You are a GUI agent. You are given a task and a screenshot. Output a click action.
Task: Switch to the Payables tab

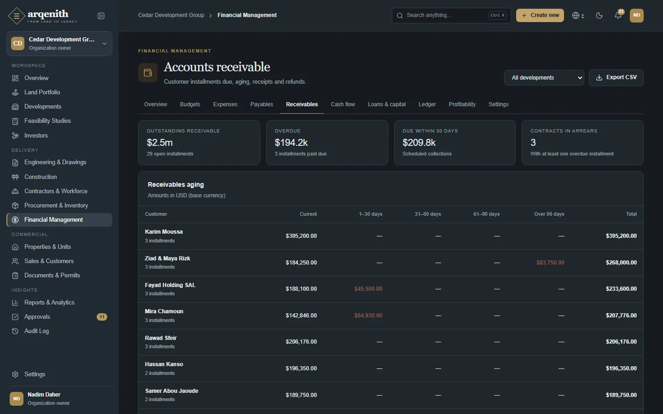point(262,104)
